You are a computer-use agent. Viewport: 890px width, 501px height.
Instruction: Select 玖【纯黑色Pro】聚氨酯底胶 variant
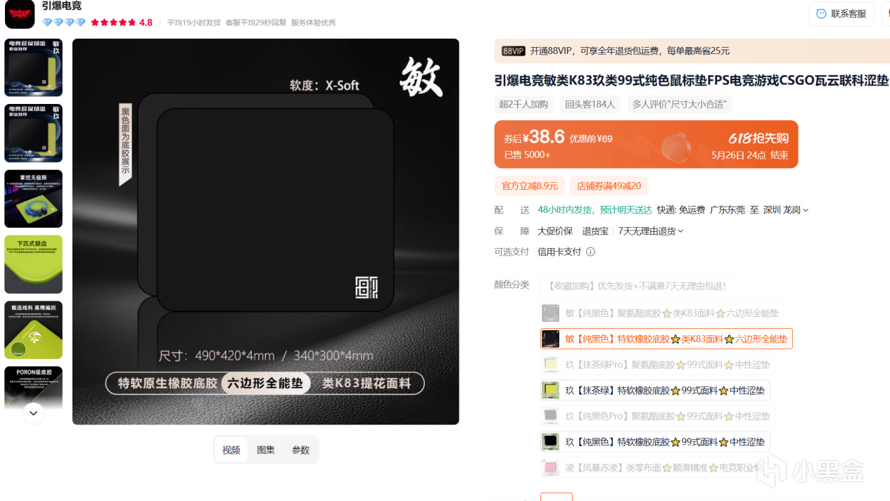coord(657,416)
